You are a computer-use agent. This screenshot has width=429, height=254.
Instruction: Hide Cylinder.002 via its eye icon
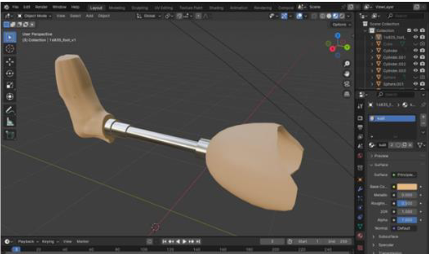click(x=415, y=64)
